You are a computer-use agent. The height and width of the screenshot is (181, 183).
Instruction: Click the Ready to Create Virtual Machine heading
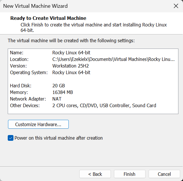(48, 18)
